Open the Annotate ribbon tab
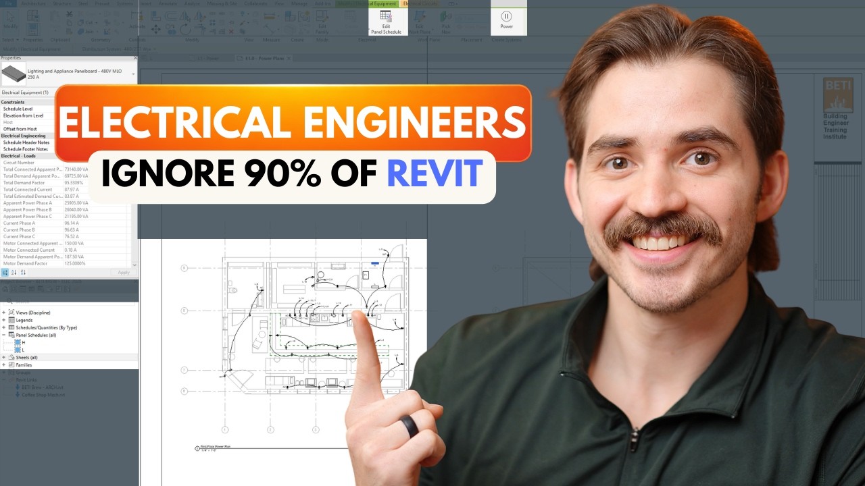 point(168,3)
